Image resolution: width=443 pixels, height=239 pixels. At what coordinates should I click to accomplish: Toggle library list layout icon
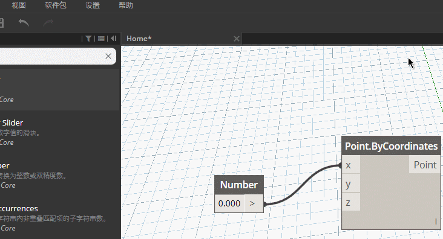coord(101,39)
